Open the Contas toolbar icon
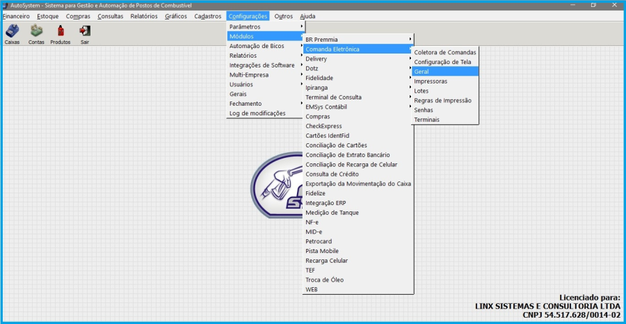 point(36,34)
